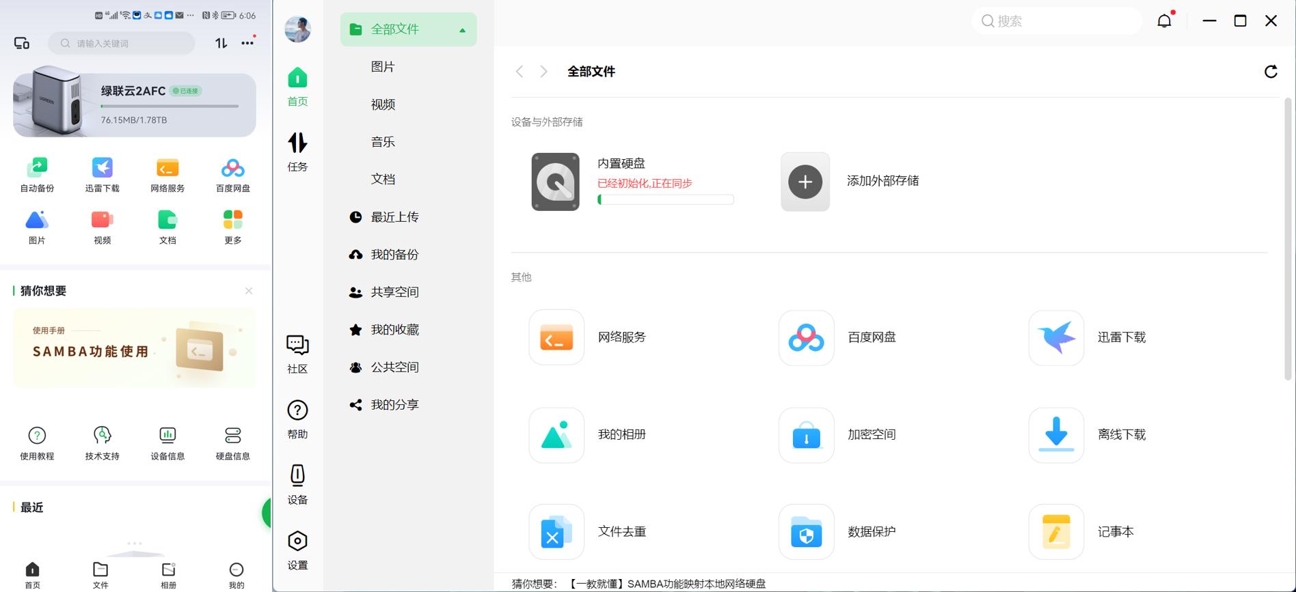Tap 设备信息 in the phone panel
The image size is (1296, 592).
pyautogui.click(x=167, y=443)
